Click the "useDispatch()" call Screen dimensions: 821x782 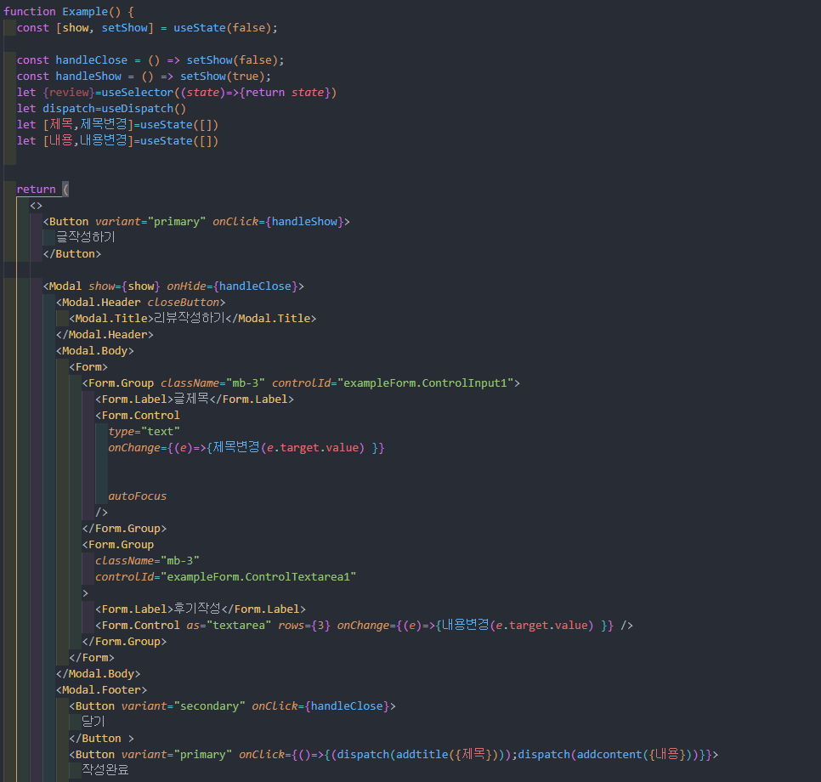click(144, 109)
